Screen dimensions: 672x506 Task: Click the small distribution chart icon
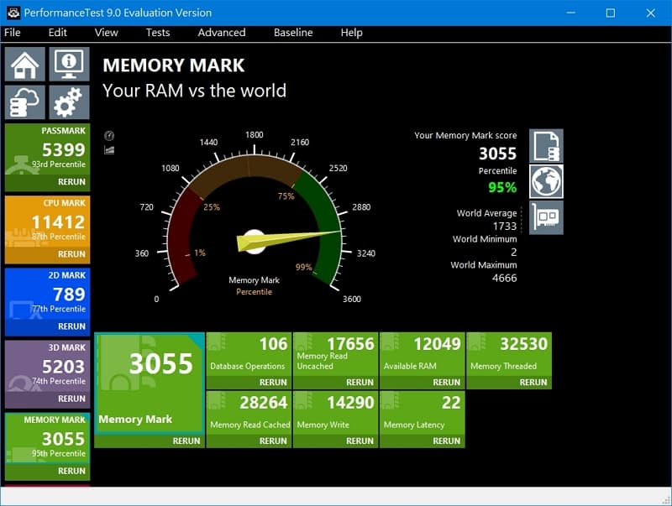pyautogui.click(x=109, y=150)
